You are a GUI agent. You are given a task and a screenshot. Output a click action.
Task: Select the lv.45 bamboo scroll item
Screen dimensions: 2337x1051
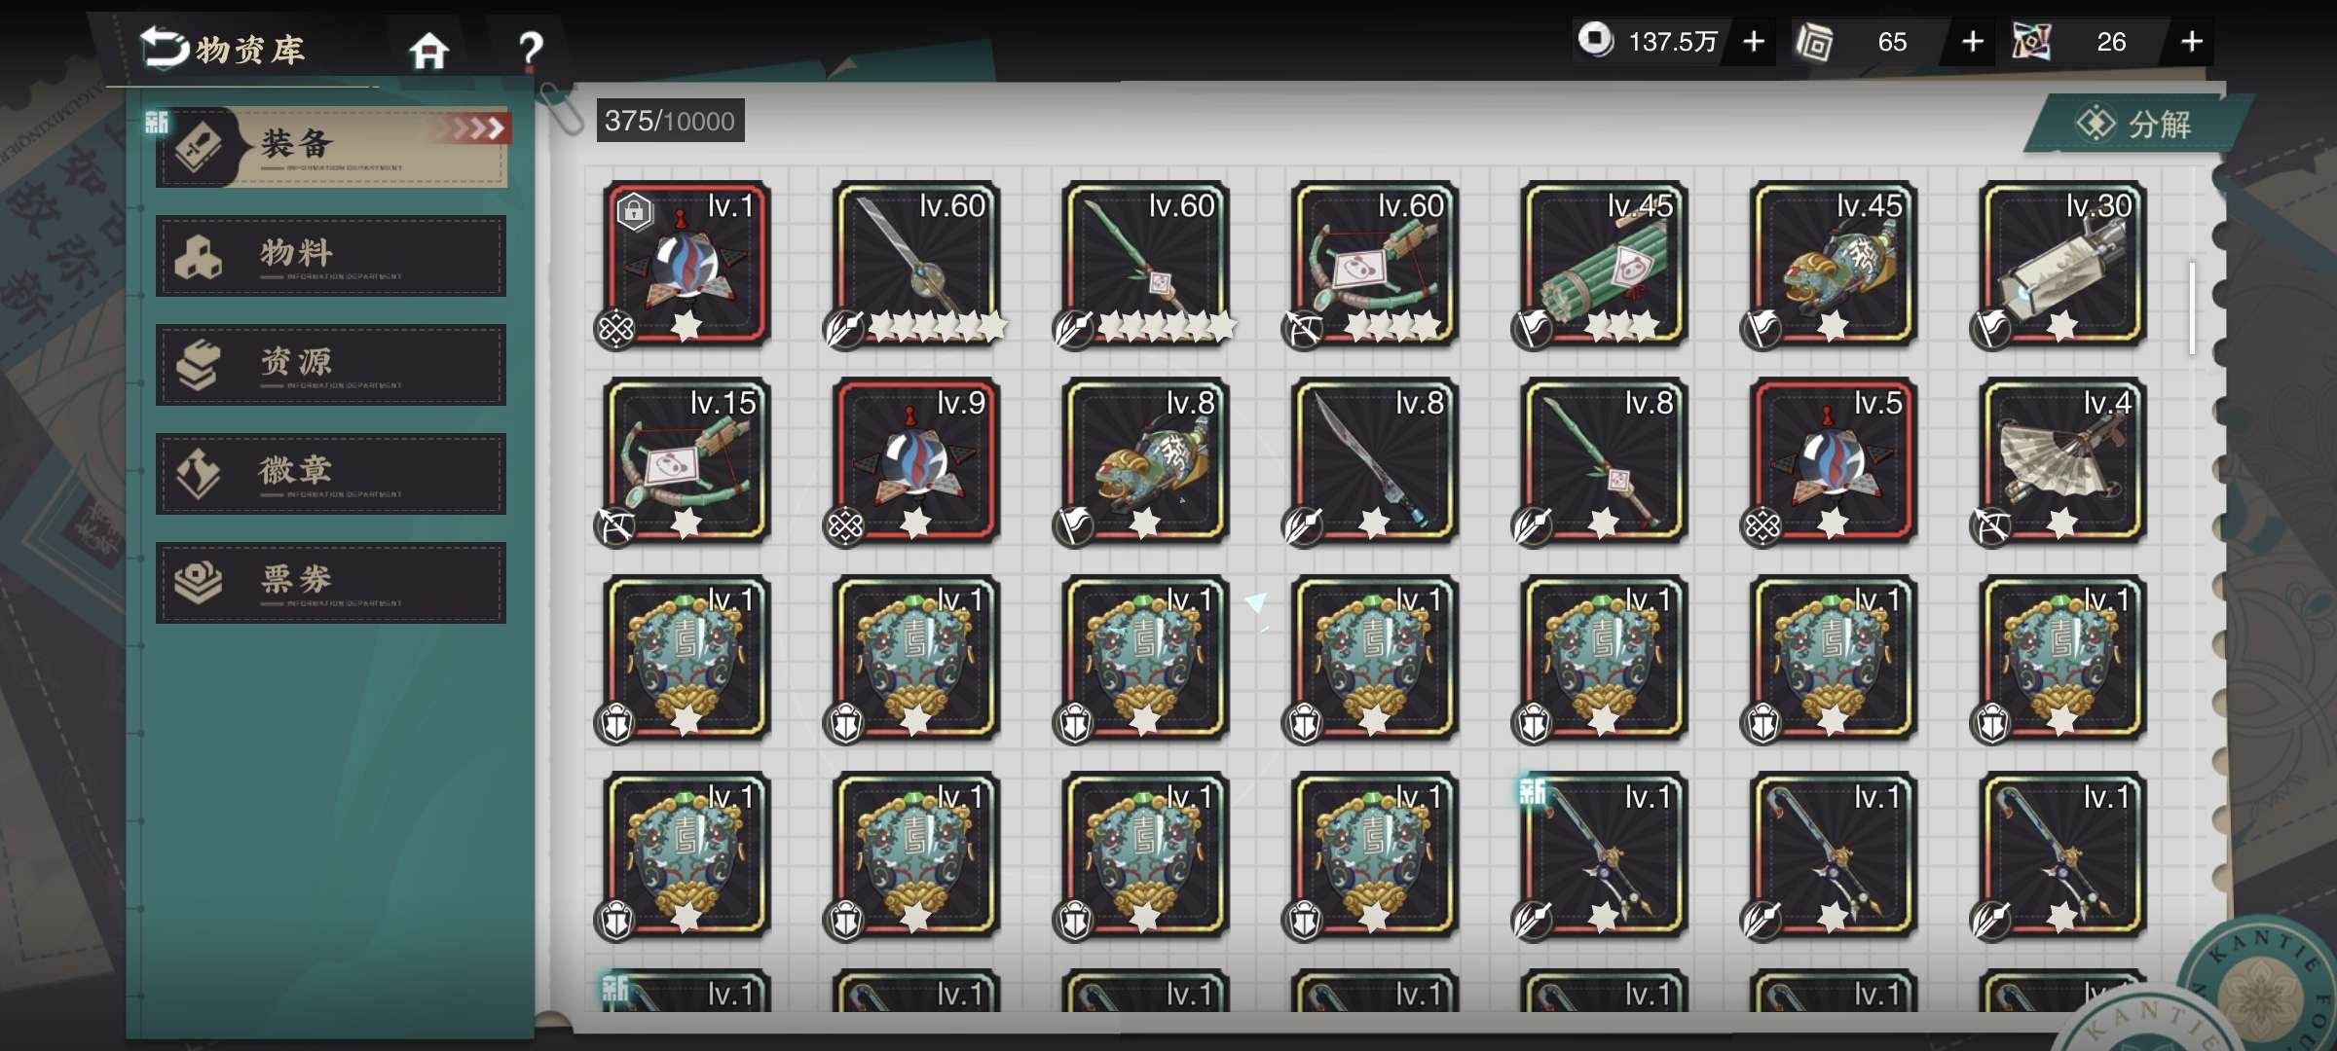(x=1604, y=264)
